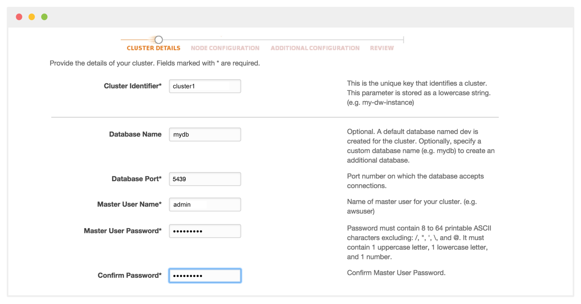The image size is (581, 304).
Task: Select the Cluster Details step
Action: point(153,48)
